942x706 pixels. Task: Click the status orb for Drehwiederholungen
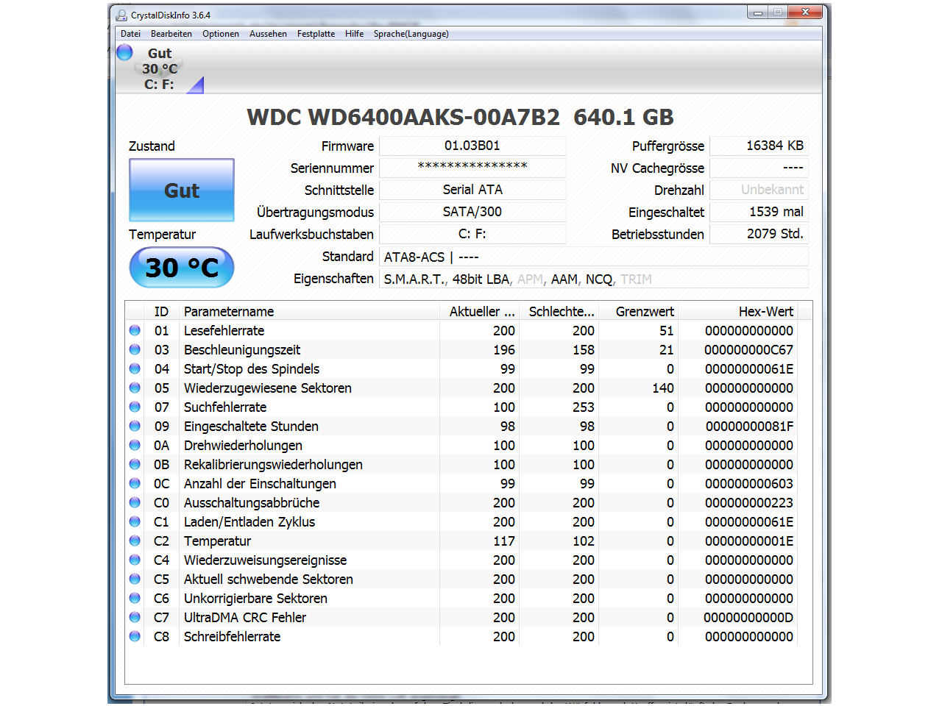click(x=135, y=445)
